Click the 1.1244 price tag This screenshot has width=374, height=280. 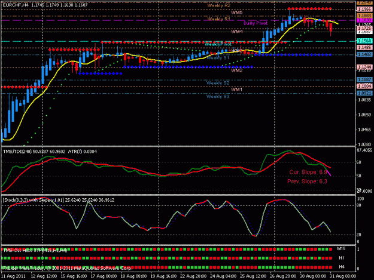pos(364,67)
